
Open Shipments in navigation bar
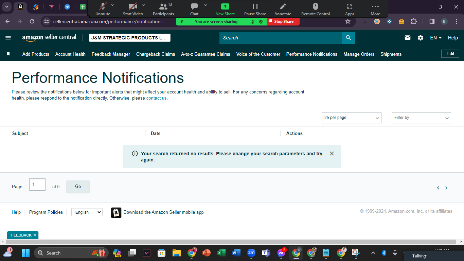point(391,54)
